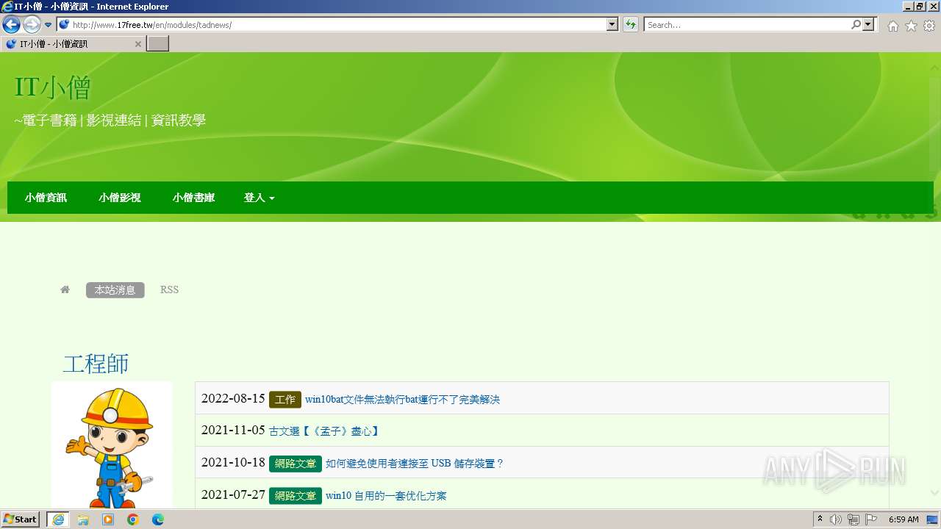941x529 pixels.
Task: Click the 2022-08-15 date text
Action: coord(233,398)
